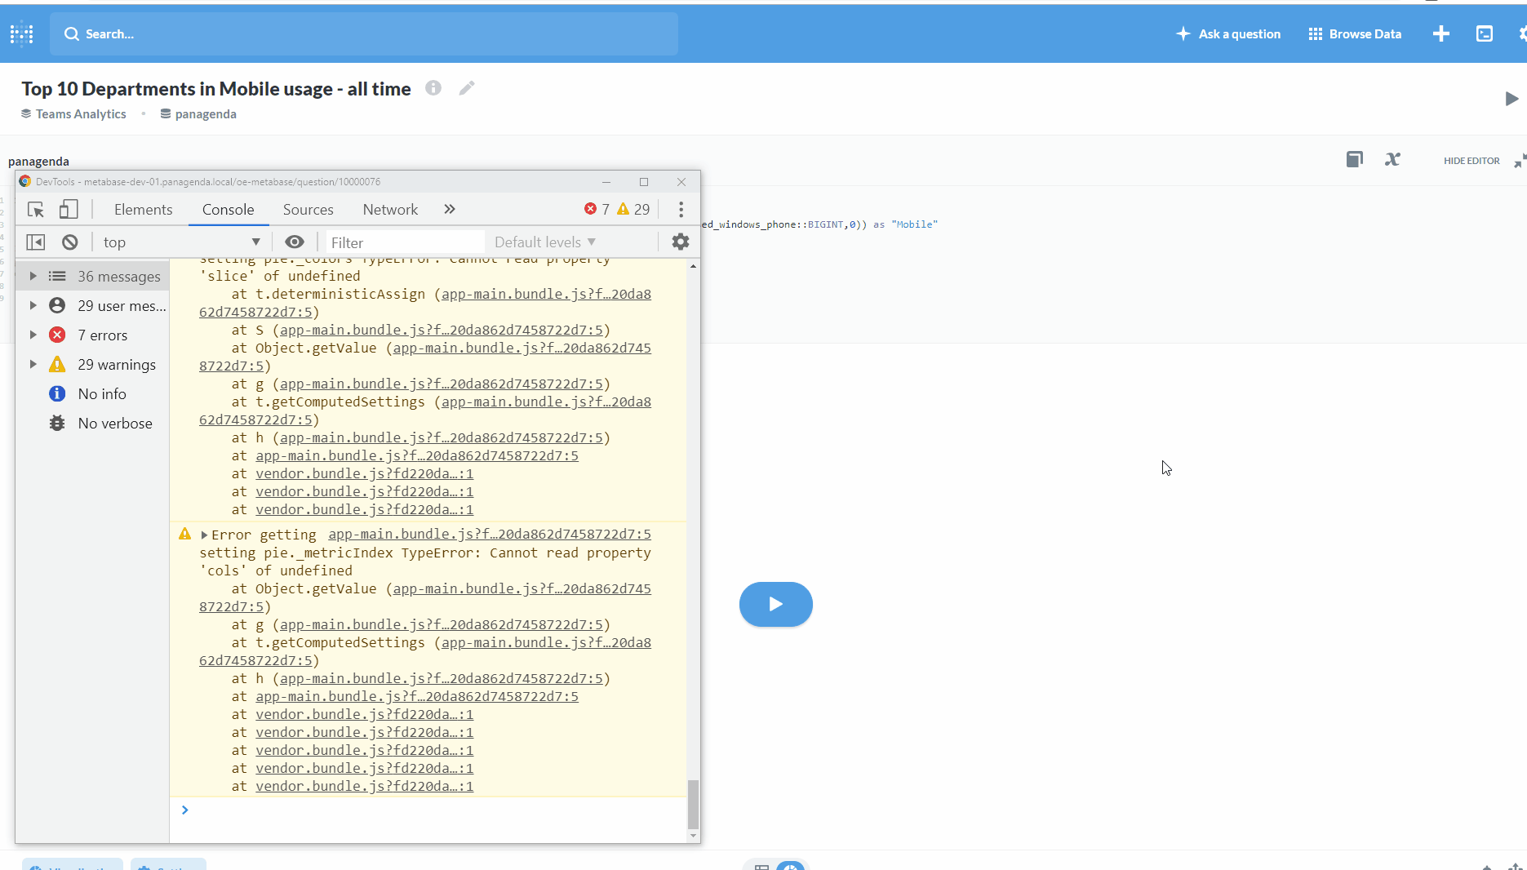Open the data reference book icon
Image resolution: width=1527 pixels, height=870 pixels.
coord(1355,159)
